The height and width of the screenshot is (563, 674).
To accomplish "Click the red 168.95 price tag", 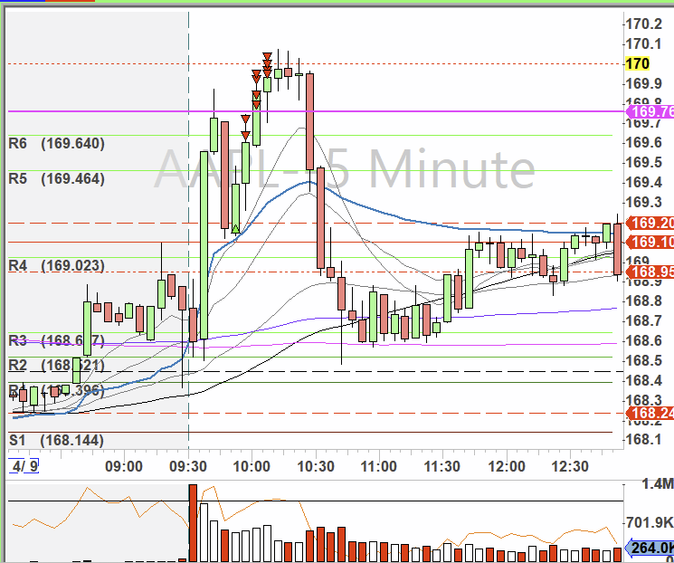I will pos(650,272).
